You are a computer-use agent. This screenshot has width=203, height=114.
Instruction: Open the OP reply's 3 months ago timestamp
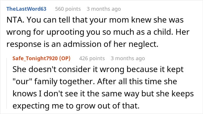[128, 58]
